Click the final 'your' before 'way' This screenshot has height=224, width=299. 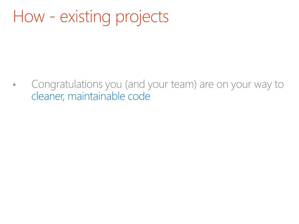241,85
